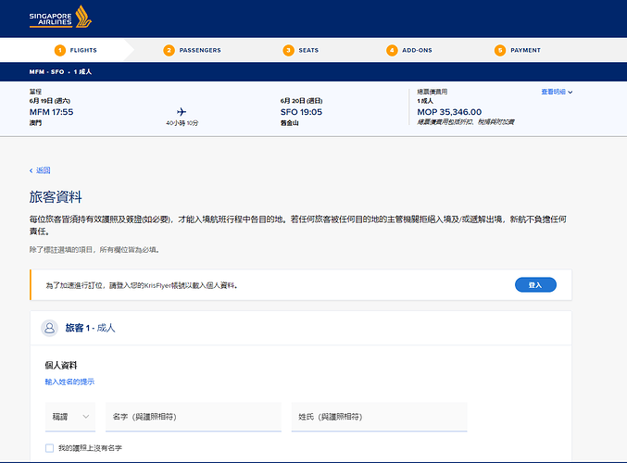Open the 稱謂 title dropdown
The height and width of the screenshot is (463, 627).
pyautogui.click(x=70, y=417)
